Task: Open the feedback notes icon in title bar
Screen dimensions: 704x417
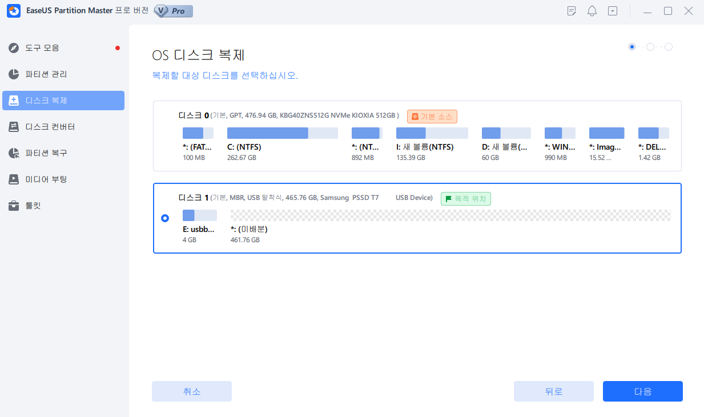Action: coord(572,11)
